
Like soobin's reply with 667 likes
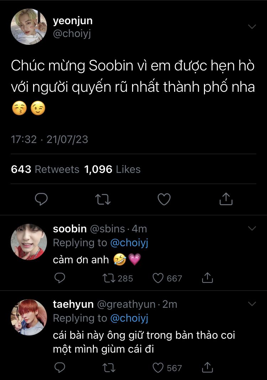158,278
